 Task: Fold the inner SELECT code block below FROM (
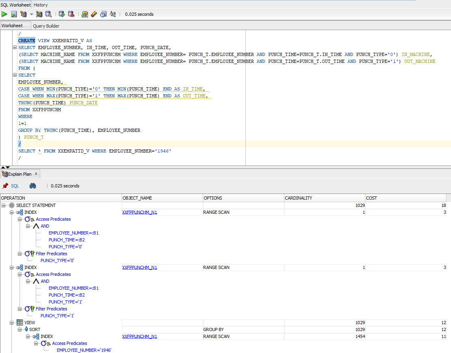pyautogui.click(x=15, y=75)
